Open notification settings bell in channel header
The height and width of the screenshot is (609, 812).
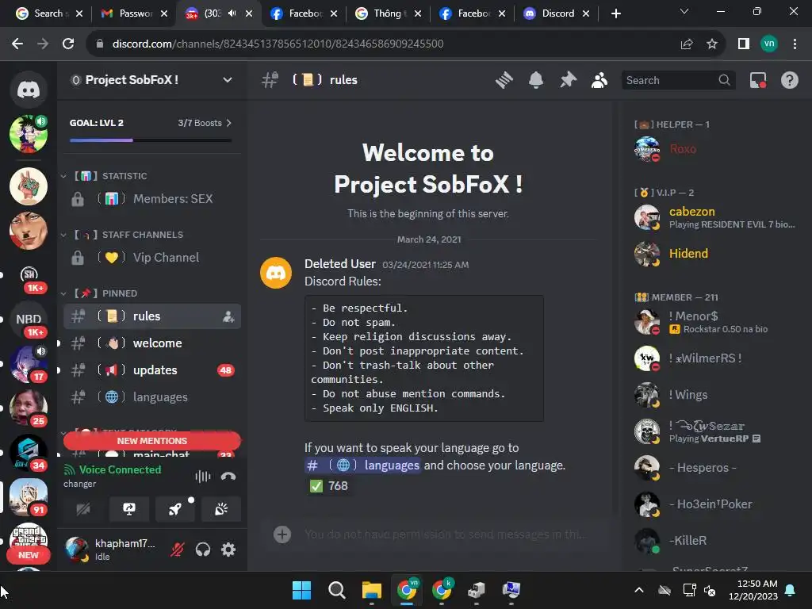click(x=536, y=80)
